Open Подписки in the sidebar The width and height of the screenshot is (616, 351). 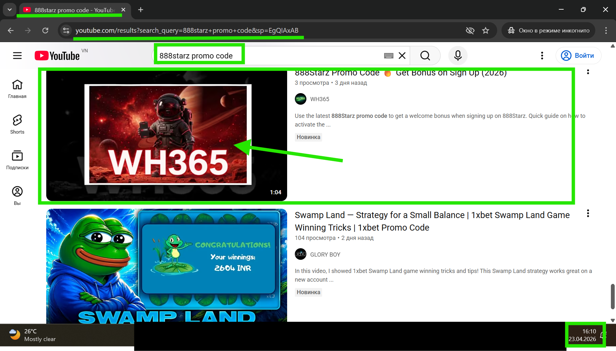pyautogui.click(x=17, y=160)
